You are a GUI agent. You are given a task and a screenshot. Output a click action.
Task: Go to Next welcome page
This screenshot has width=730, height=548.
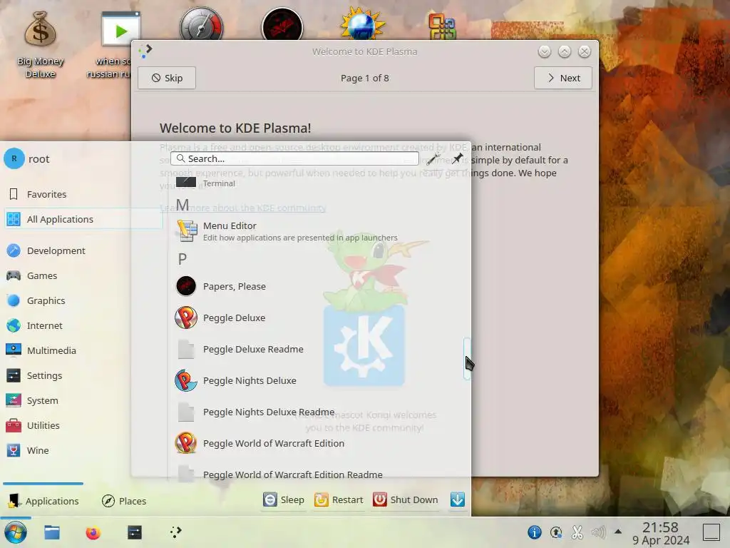pos(563,78)
